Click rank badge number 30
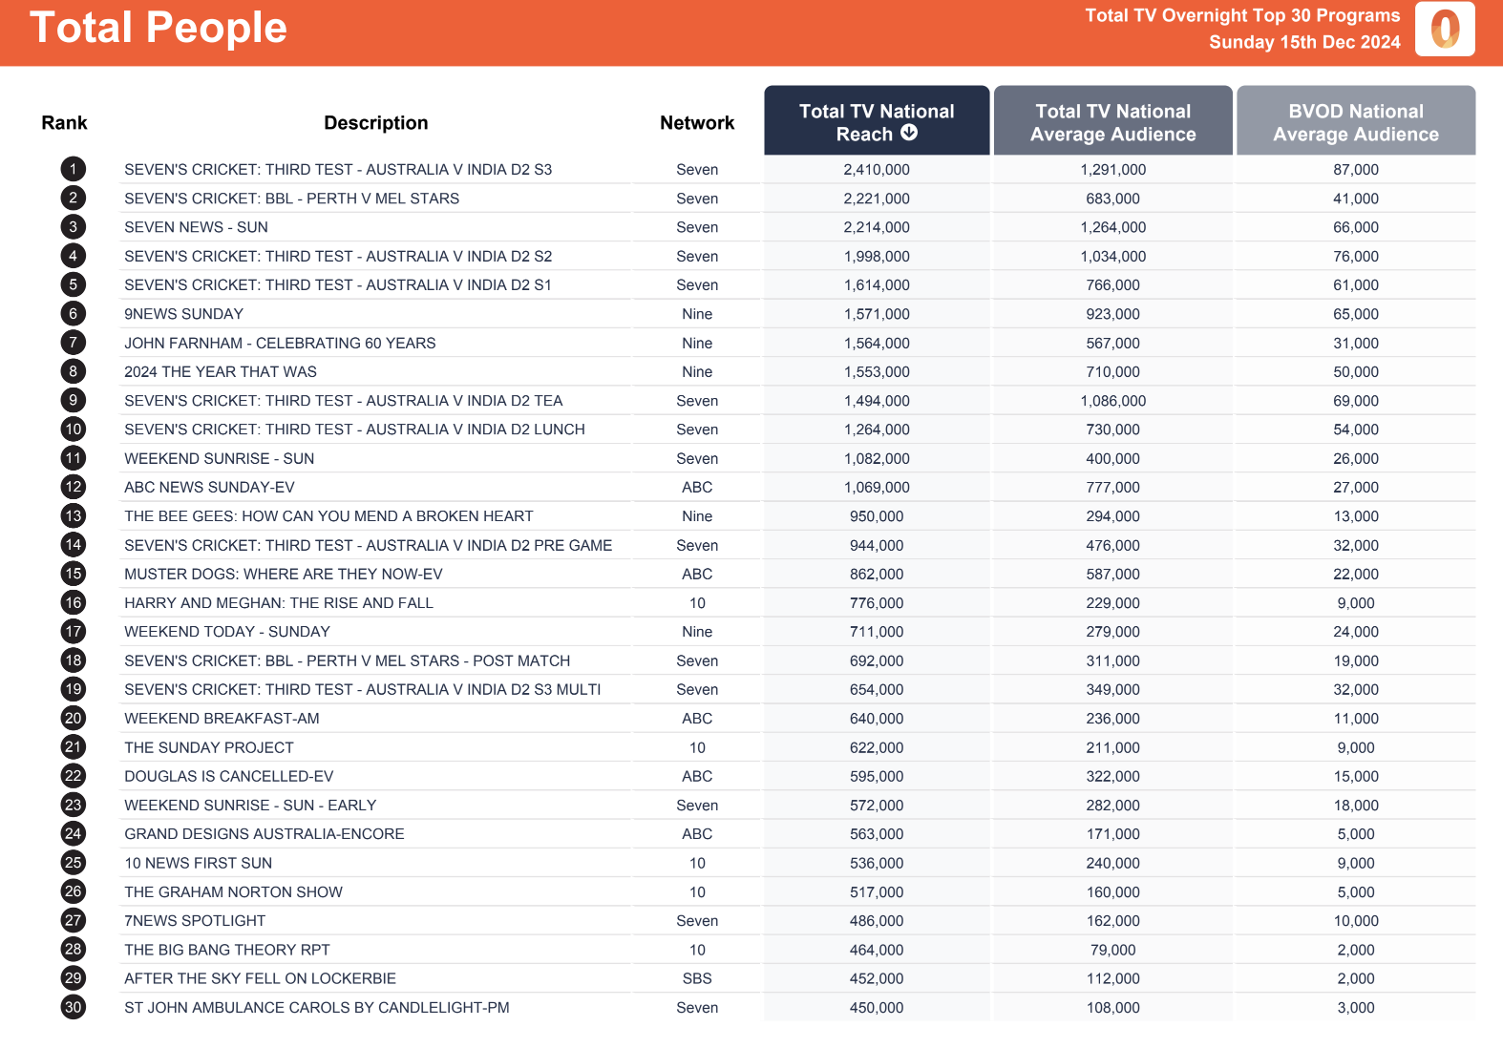 [x=73, y=1007]
